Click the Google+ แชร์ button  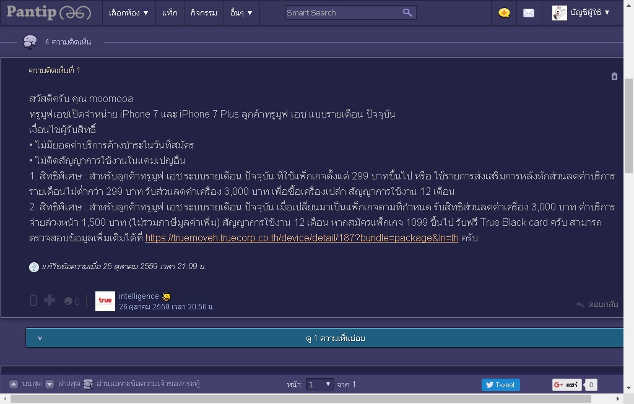(567, 385)
